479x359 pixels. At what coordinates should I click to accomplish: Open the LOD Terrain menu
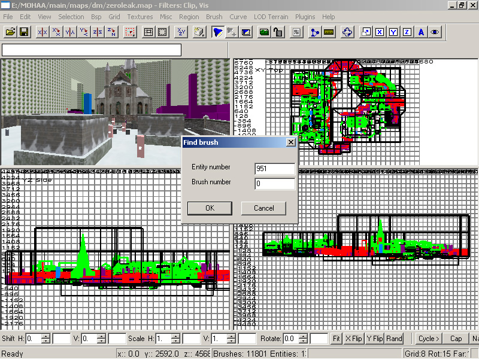coord(271,17)
